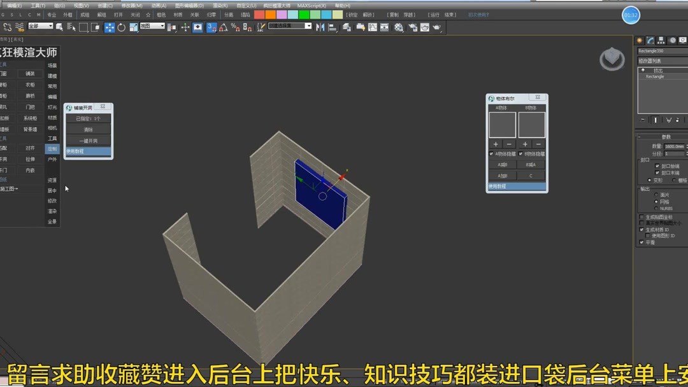Viewport: 688px width, 387px height.
Task: Open the Render Setup dialog
Action: tap(412, 27)
